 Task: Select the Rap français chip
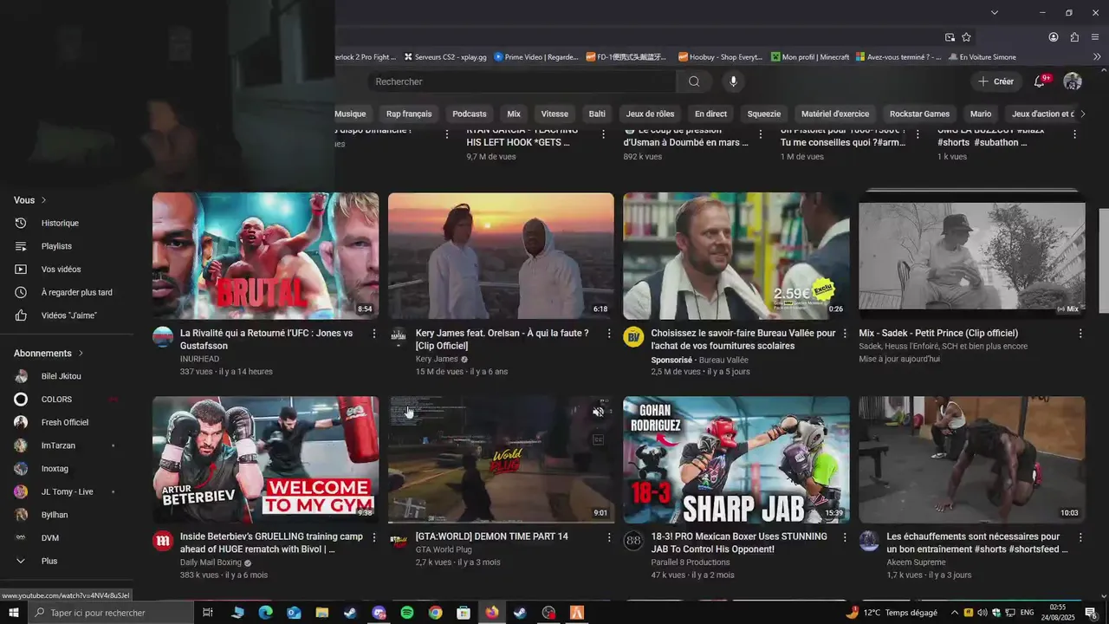409,114
